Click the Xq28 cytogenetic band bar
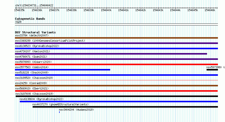The height and width of the screenshot is (122, 225). point(116,25)
